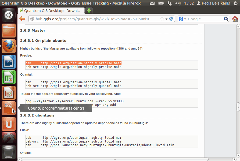Open the Files manager from the launcher
The height and width of the screenshot is (161, 240).
point(9,31)
